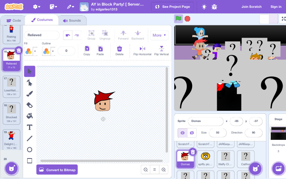
Task: Delete the Relieved costume
Action: click(x=19, y=51)
